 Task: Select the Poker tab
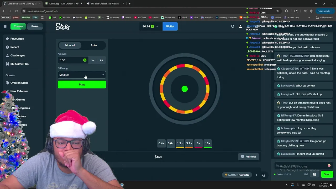[35, 27]
